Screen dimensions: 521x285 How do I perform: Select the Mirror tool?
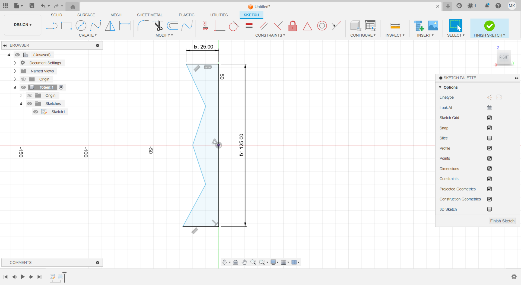click(x=110, y=26)
